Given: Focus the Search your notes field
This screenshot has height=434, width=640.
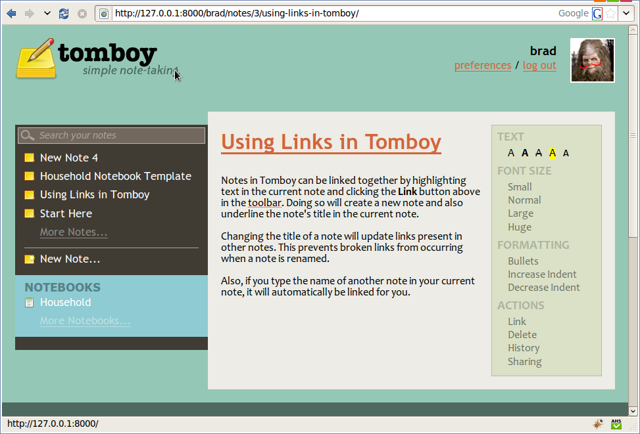Looking at the screenshot, I should (x=111, y=135).
